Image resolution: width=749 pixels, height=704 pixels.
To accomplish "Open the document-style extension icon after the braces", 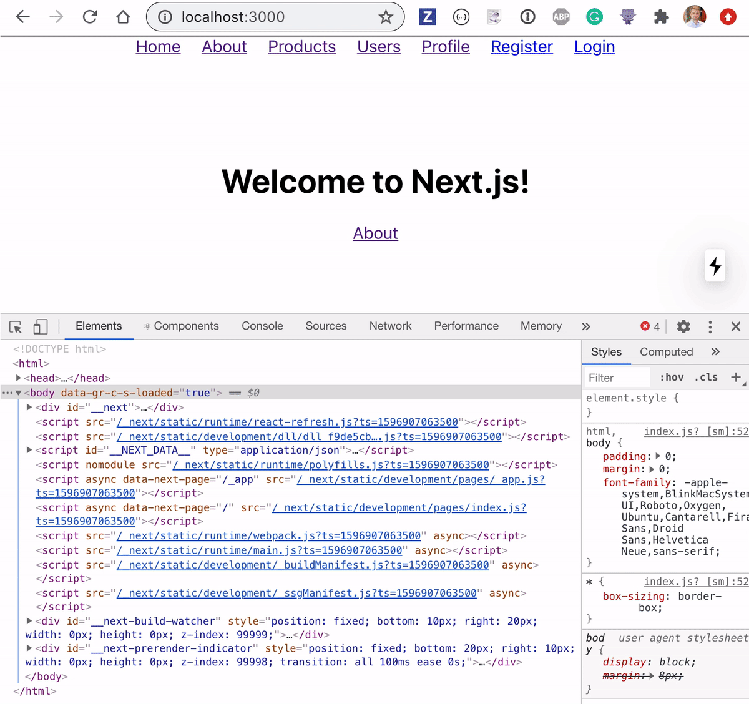I will (x=494, y=17).
